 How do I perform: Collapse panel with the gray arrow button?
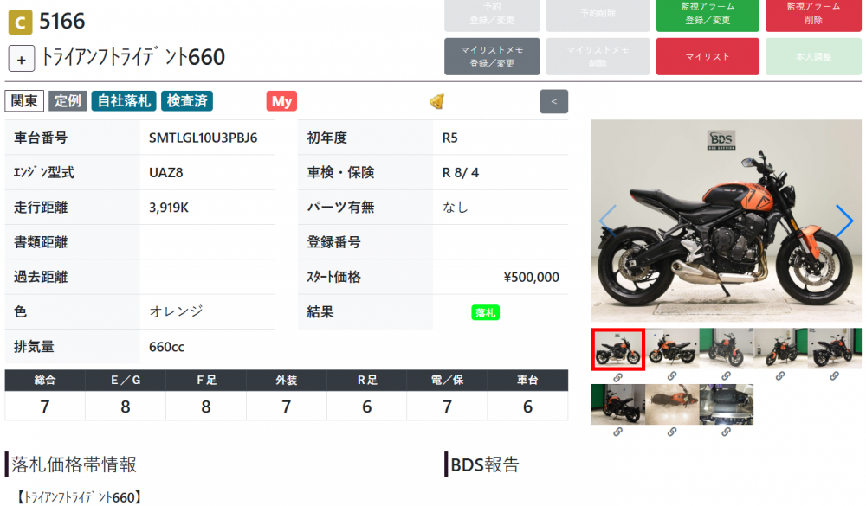[x=554, y=101]
